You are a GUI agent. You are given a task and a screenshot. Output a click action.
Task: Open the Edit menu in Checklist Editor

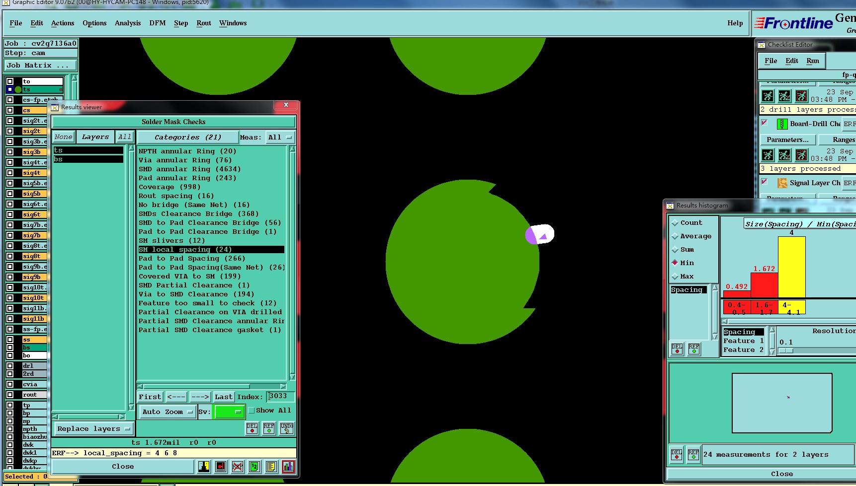pos(792,61)
